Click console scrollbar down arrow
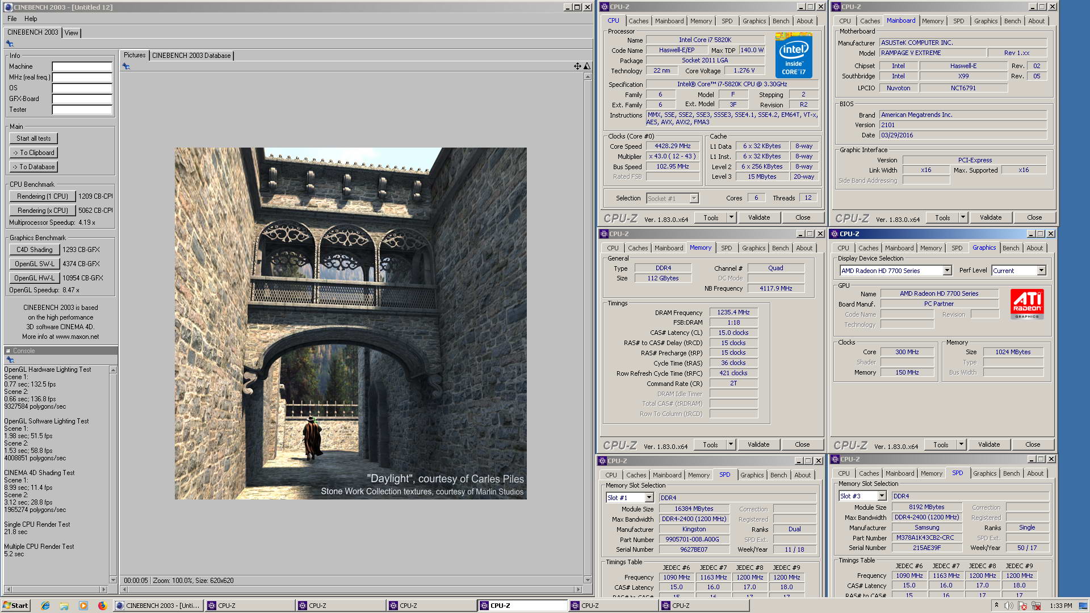The image size is (1090, 613). click(113, 580)
